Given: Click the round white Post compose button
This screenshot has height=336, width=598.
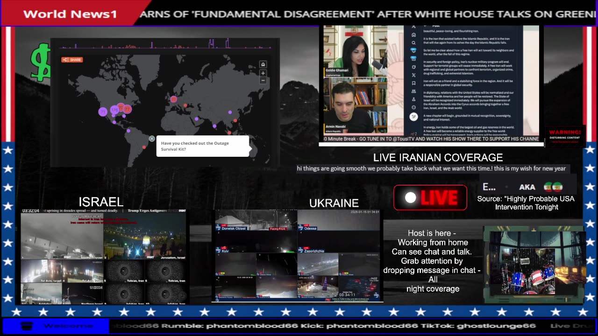Looking at the screenshot, I should [413, 117].
